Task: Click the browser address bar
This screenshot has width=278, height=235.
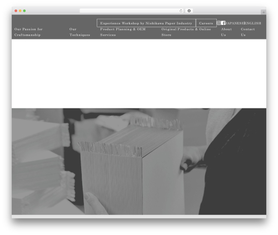Action: tap(131, 11)
